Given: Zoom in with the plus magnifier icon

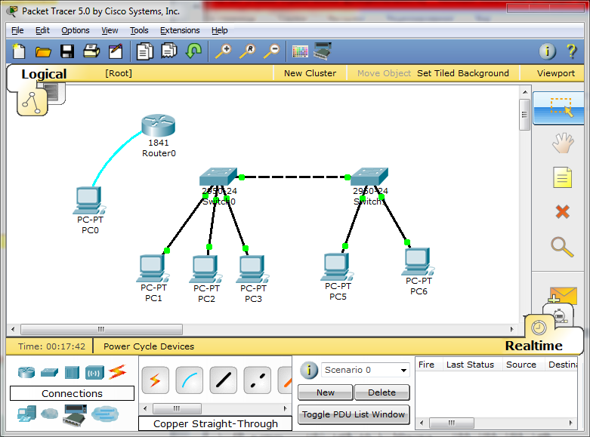Looking at the screenshot, I should click(x=224, y=51).
